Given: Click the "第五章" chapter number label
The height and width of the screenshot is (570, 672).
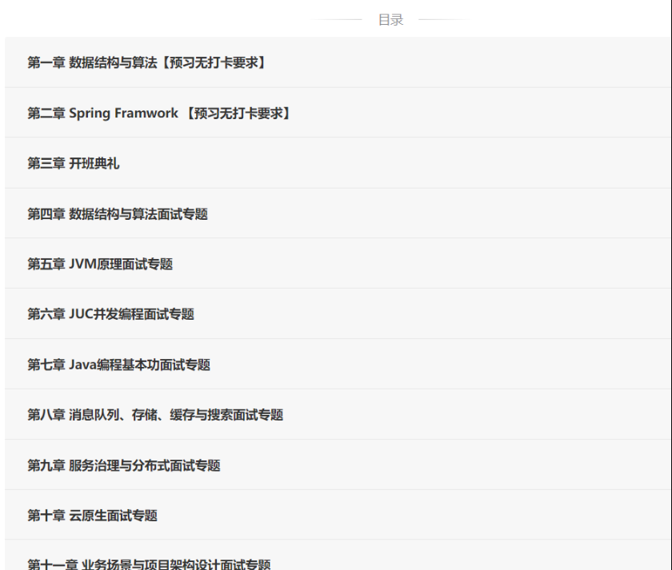Looking at the screenshot, I should pyautogui.click(x=46, y=264).
